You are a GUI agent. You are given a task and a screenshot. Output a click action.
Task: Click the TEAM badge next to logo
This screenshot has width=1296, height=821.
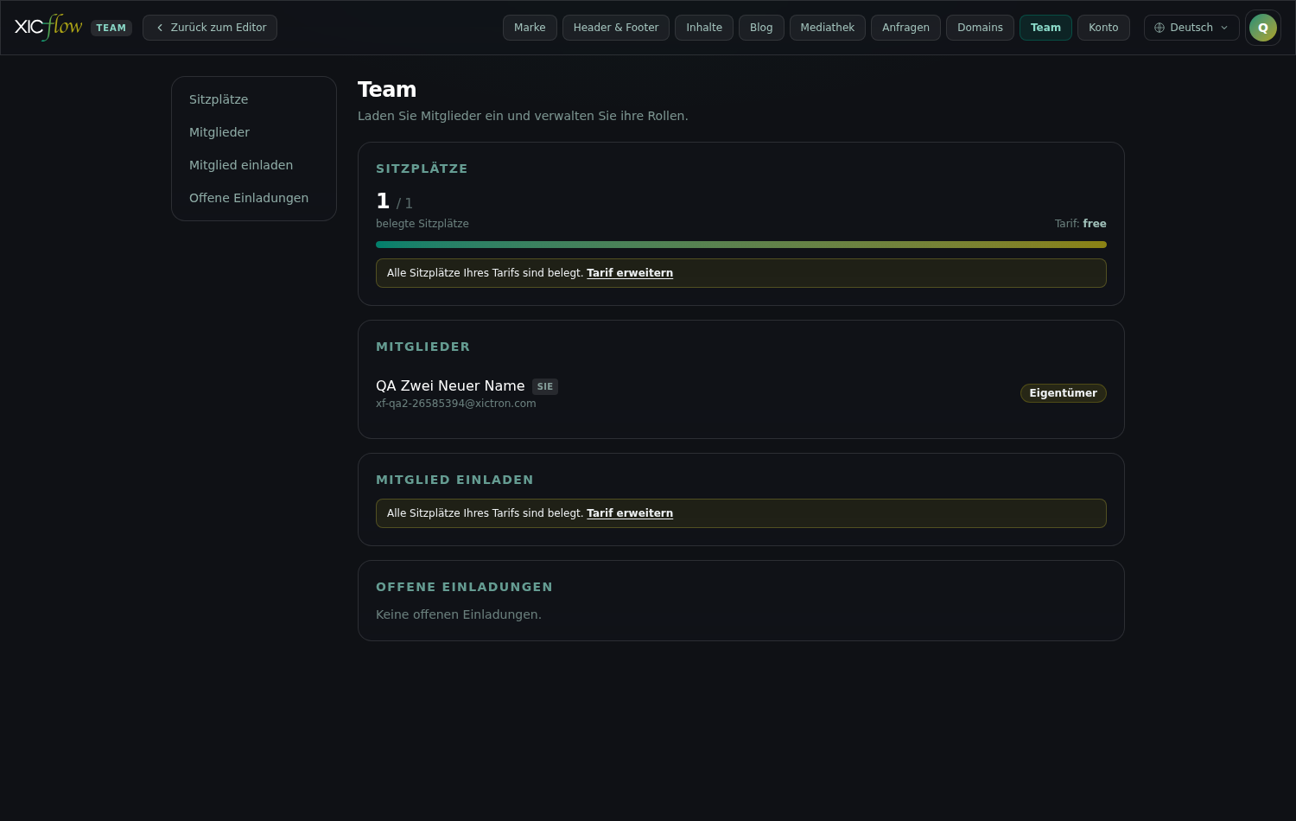[111, 28]
